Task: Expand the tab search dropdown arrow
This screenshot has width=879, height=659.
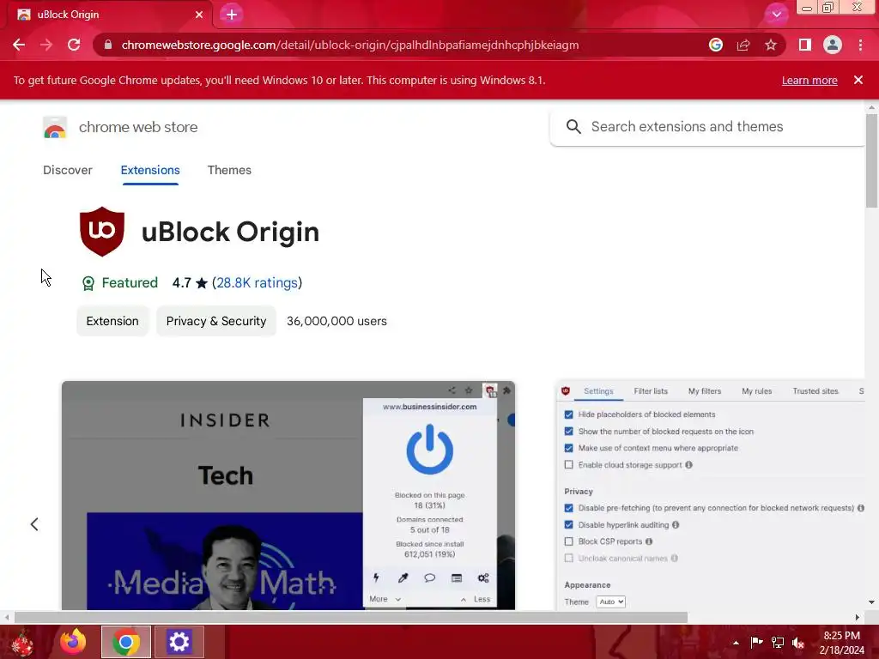Action: 776,15
